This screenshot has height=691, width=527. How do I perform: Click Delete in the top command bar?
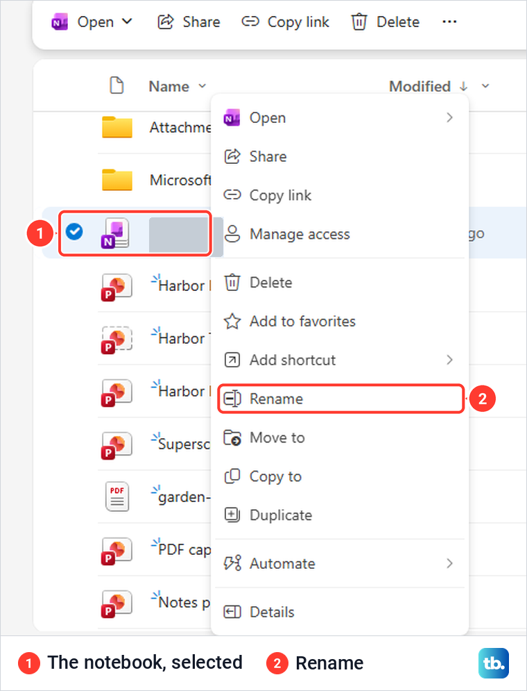(386, 22)
